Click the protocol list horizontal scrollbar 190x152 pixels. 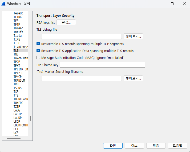tap(14, 138)
